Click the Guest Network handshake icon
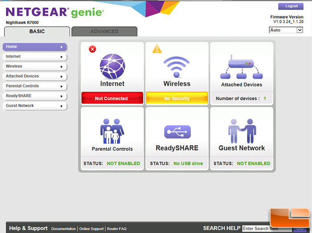Screen dimensions: 312x233 [x=242, y=131]
